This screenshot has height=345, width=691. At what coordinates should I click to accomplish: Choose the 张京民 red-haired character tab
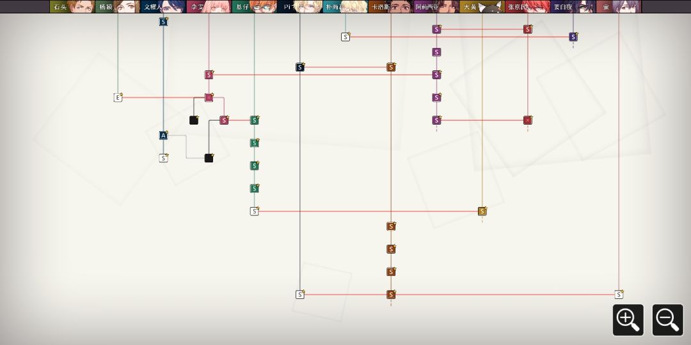pyautogui.click(x=527, y=6)
